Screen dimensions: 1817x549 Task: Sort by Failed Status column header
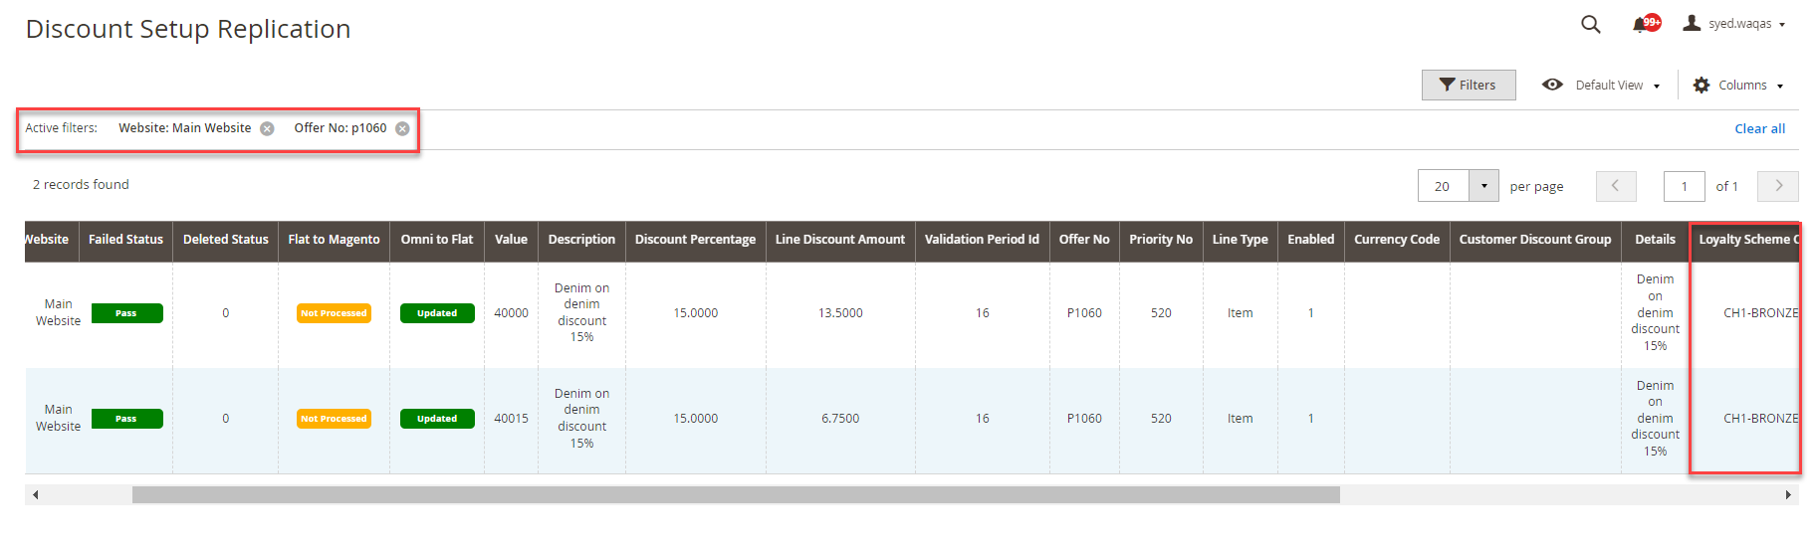[x=125, y=240]
